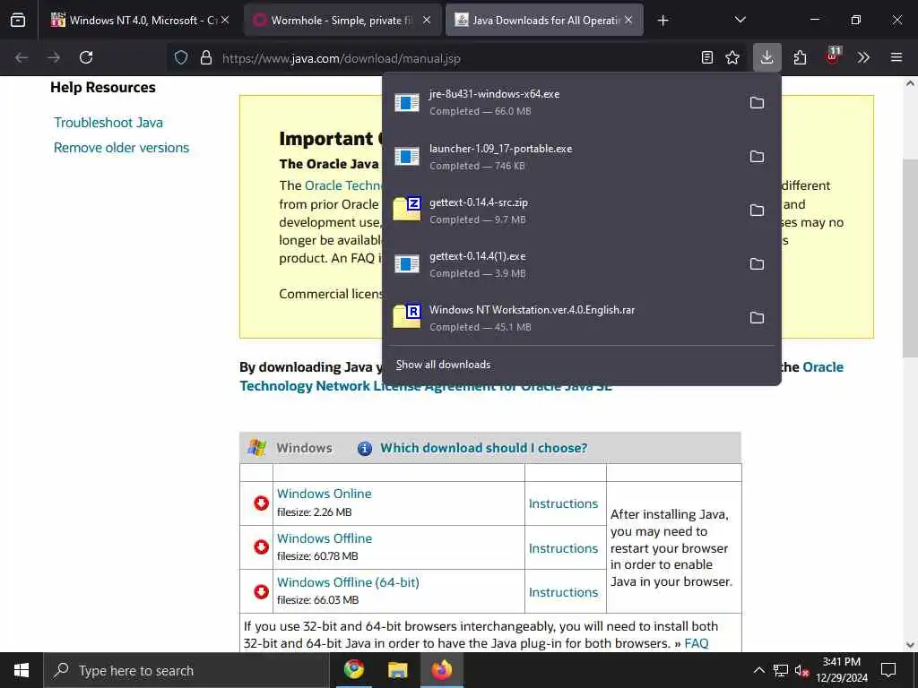Viewport: 918px width, 688px height.
Task: Open Instructions for Windows Offline
Action: click(563, 548)
